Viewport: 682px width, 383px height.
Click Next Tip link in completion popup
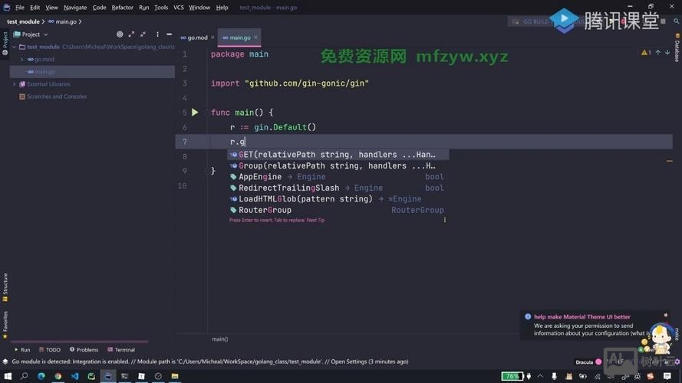(315, 220)
